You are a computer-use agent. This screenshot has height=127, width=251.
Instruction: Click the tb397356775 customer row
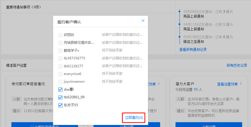(x=74, y=58)
